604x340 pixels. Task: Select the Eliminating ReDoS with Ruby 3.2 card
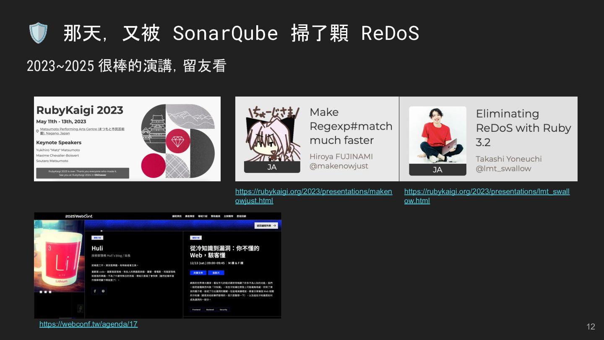488,139
